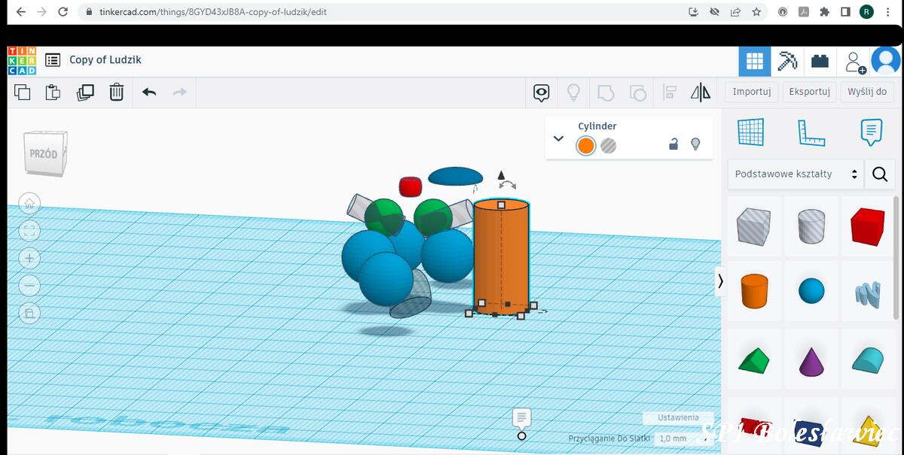This screenshot has height=455, width=904.
Task: Open the Chrome three-dot menu
Action: 888,12
